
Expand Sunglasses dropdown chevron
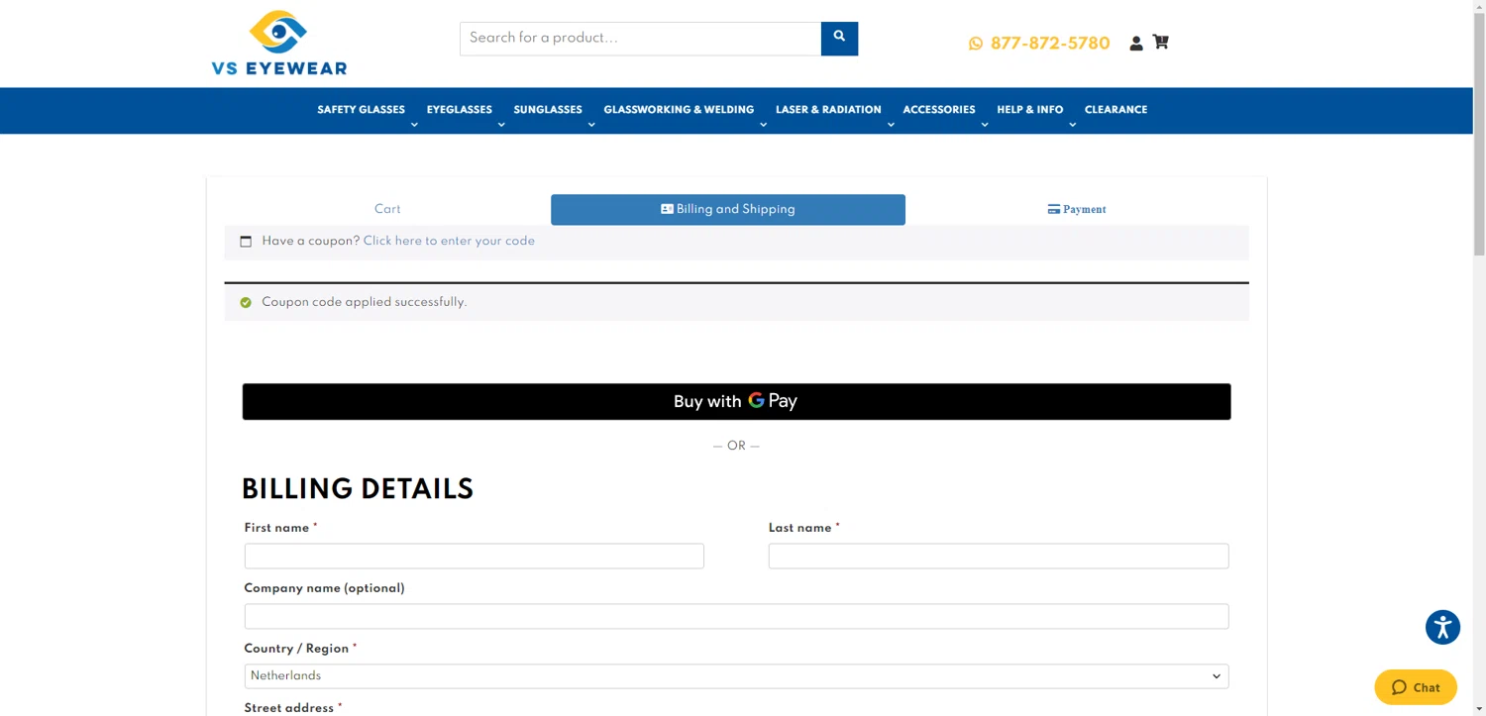pos(591,125)
